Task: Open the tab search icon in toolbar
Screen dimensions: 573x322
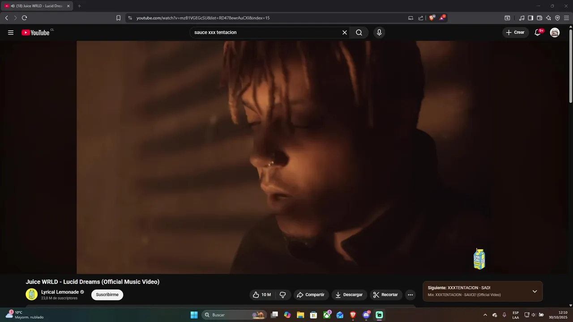Action: [x=507, y=18]
